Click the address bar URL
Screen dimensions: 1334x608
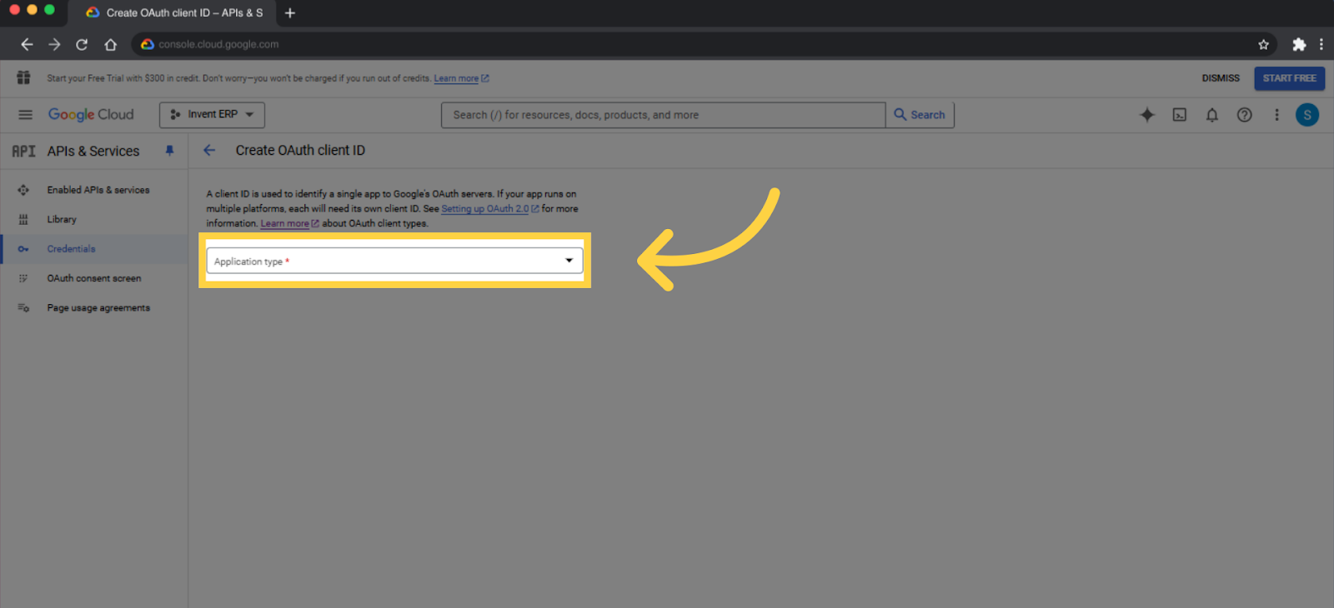[218, 44]
